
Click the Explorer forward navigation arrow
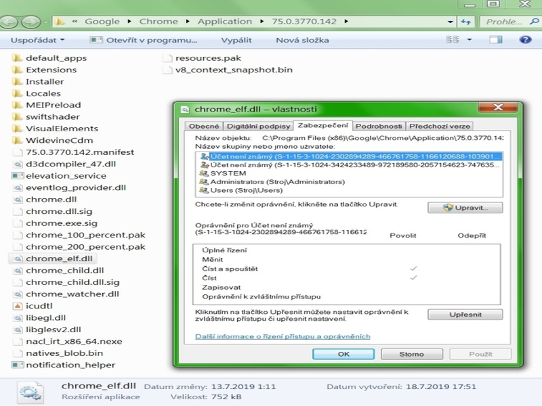pos(30,22)
